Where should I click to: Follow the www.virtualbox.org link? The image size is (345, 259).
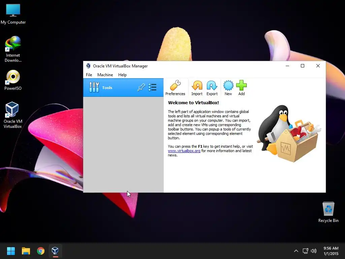pyautogui.click(x=184, y=151)
